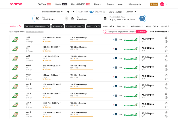Expand the Jun 4 12:45 PM flight details

(166, 107)
